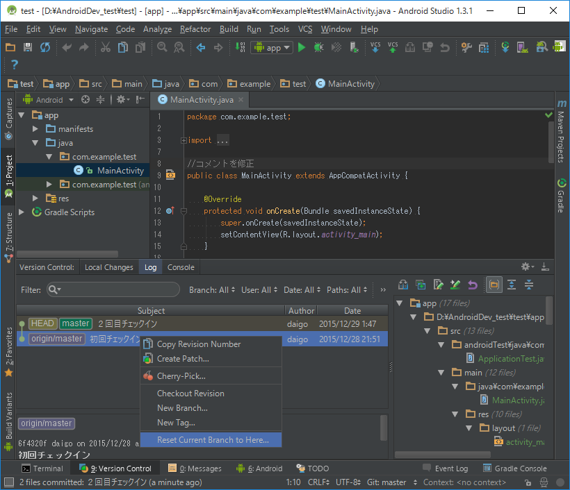Click Scroll from Source target icon
Viewport: 570px width, 490px height.
coord(85,99)
